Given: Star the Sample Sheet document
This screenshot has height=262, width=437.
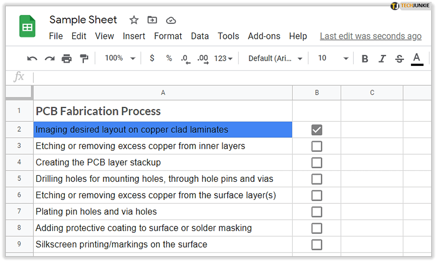Looking at the screenshot, I should pos(134,20).
